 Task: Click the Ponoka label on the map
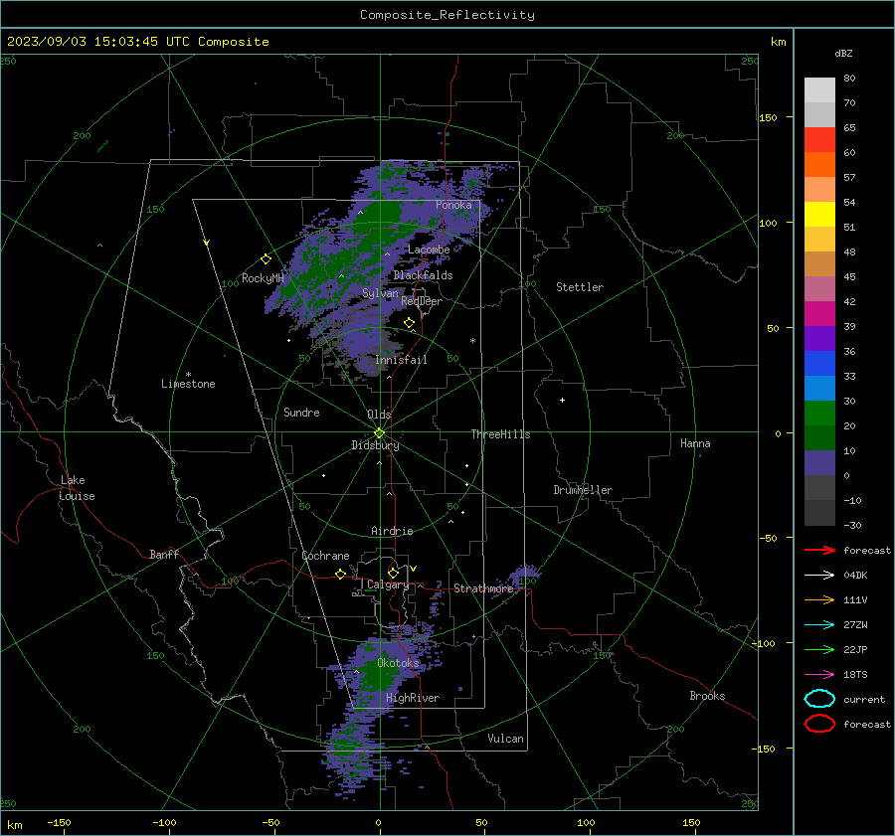click(x=453, y=205)
